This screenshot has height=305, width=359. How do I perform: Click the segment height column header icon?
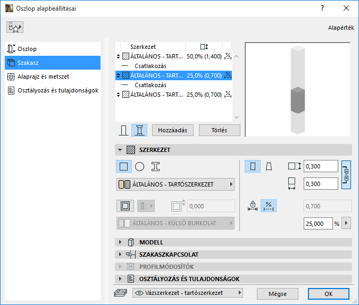[204, 47]
